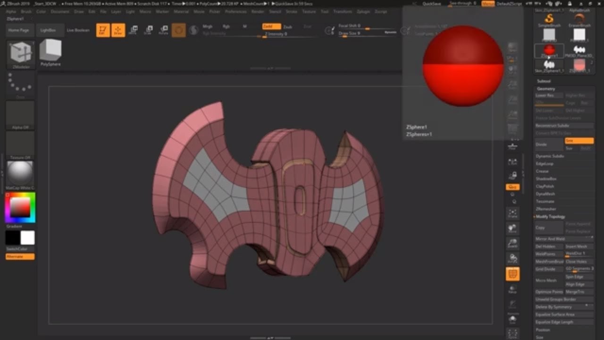The height and width of the screenshot is (340, 604).
Task: Expand ShadowBox section
Action: click(546, 178)
